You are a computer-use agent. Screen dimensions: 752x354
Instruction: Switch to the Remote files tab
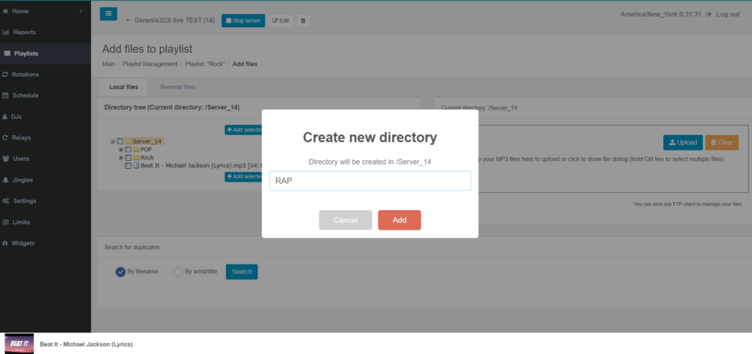coord(178,87)
